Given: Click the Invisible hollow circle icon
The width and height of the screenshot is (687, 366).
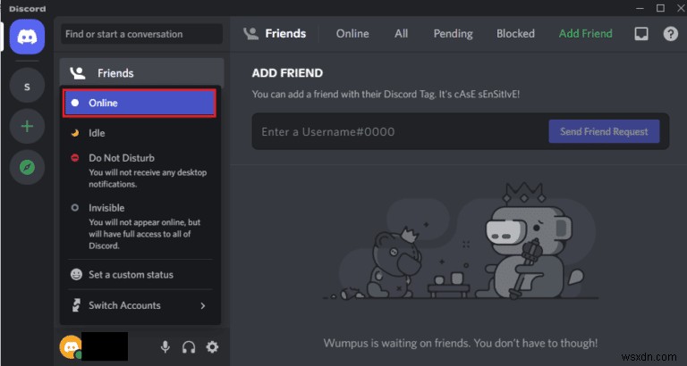Looking at the screenshot, I should pyautogui.click(x=75, y=208).
